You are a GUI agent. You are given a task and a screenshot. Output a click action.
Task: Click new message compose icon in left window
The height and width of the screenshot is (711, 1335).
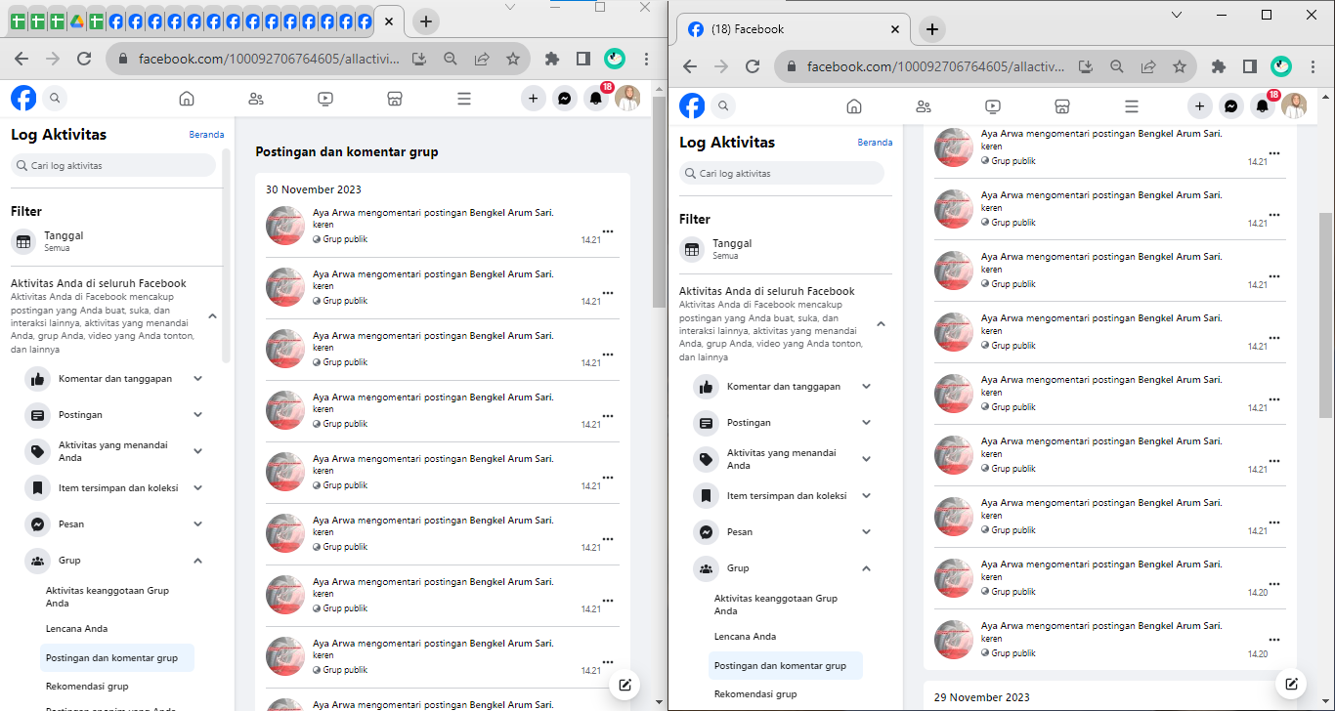(624, 685)
